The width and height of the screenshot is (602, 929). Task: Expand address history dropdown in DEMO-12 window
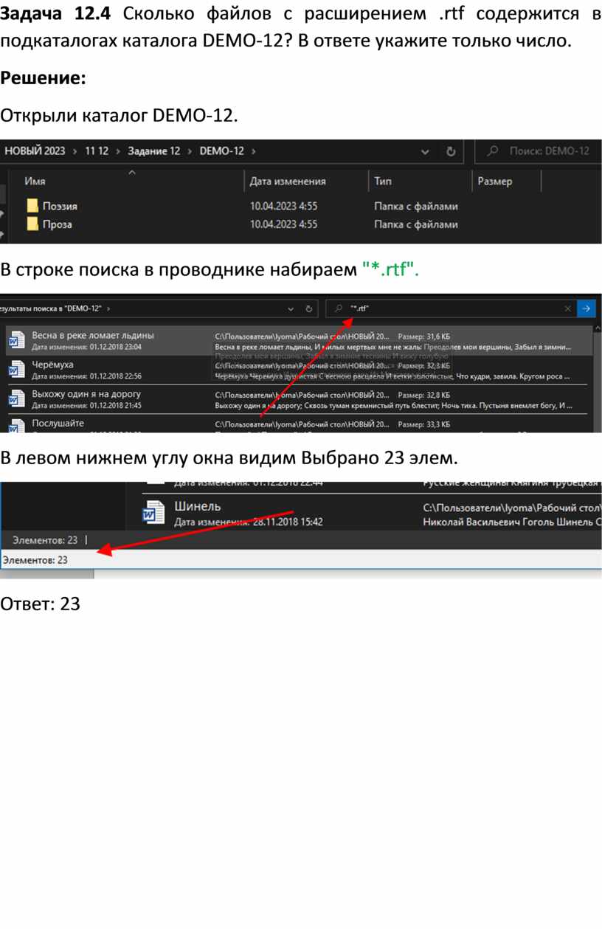(x=425, y=151)
